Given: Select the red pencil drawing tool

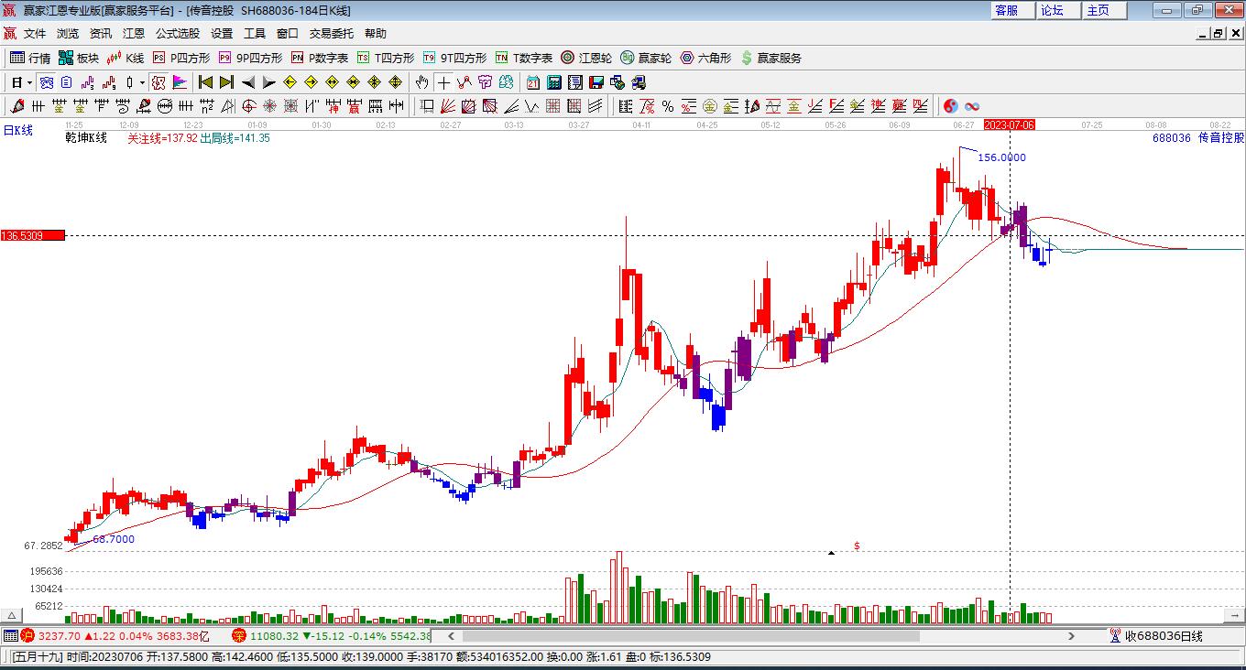Looking at the screenshot, I should (x=16, y=106).
